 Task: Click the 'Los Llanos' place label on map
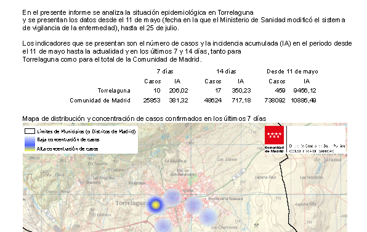[x=227, y=160]
